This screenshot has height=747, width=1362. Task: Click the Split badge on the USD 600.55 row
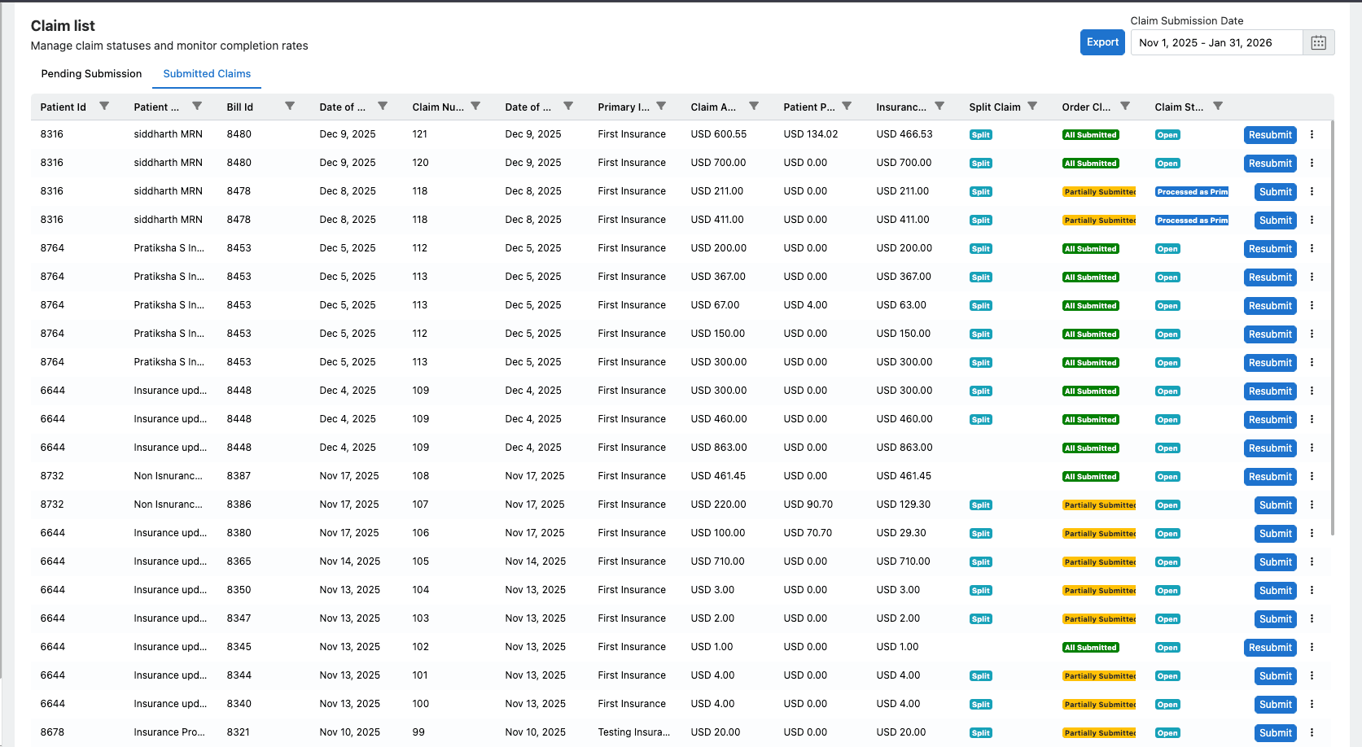click(x=981, y=135)
